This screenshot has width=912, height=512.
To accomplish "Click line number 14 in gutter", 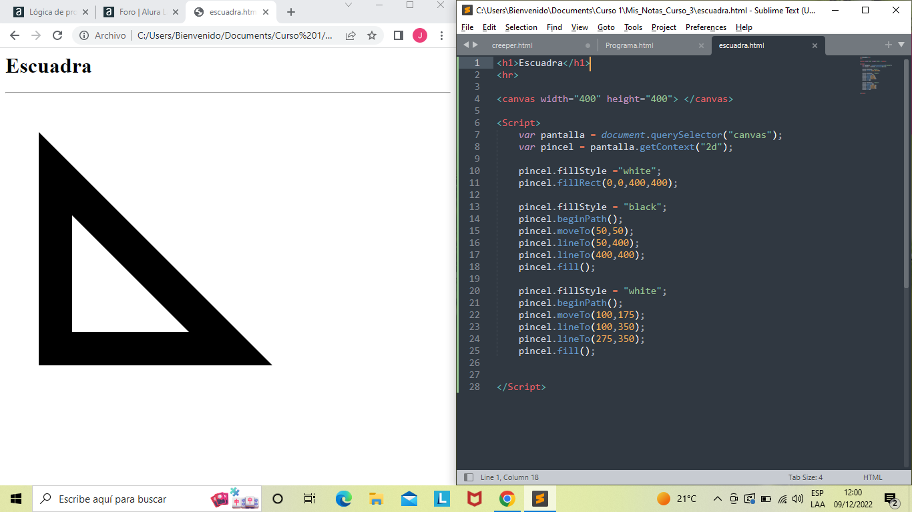I will (x=474, y=219).
